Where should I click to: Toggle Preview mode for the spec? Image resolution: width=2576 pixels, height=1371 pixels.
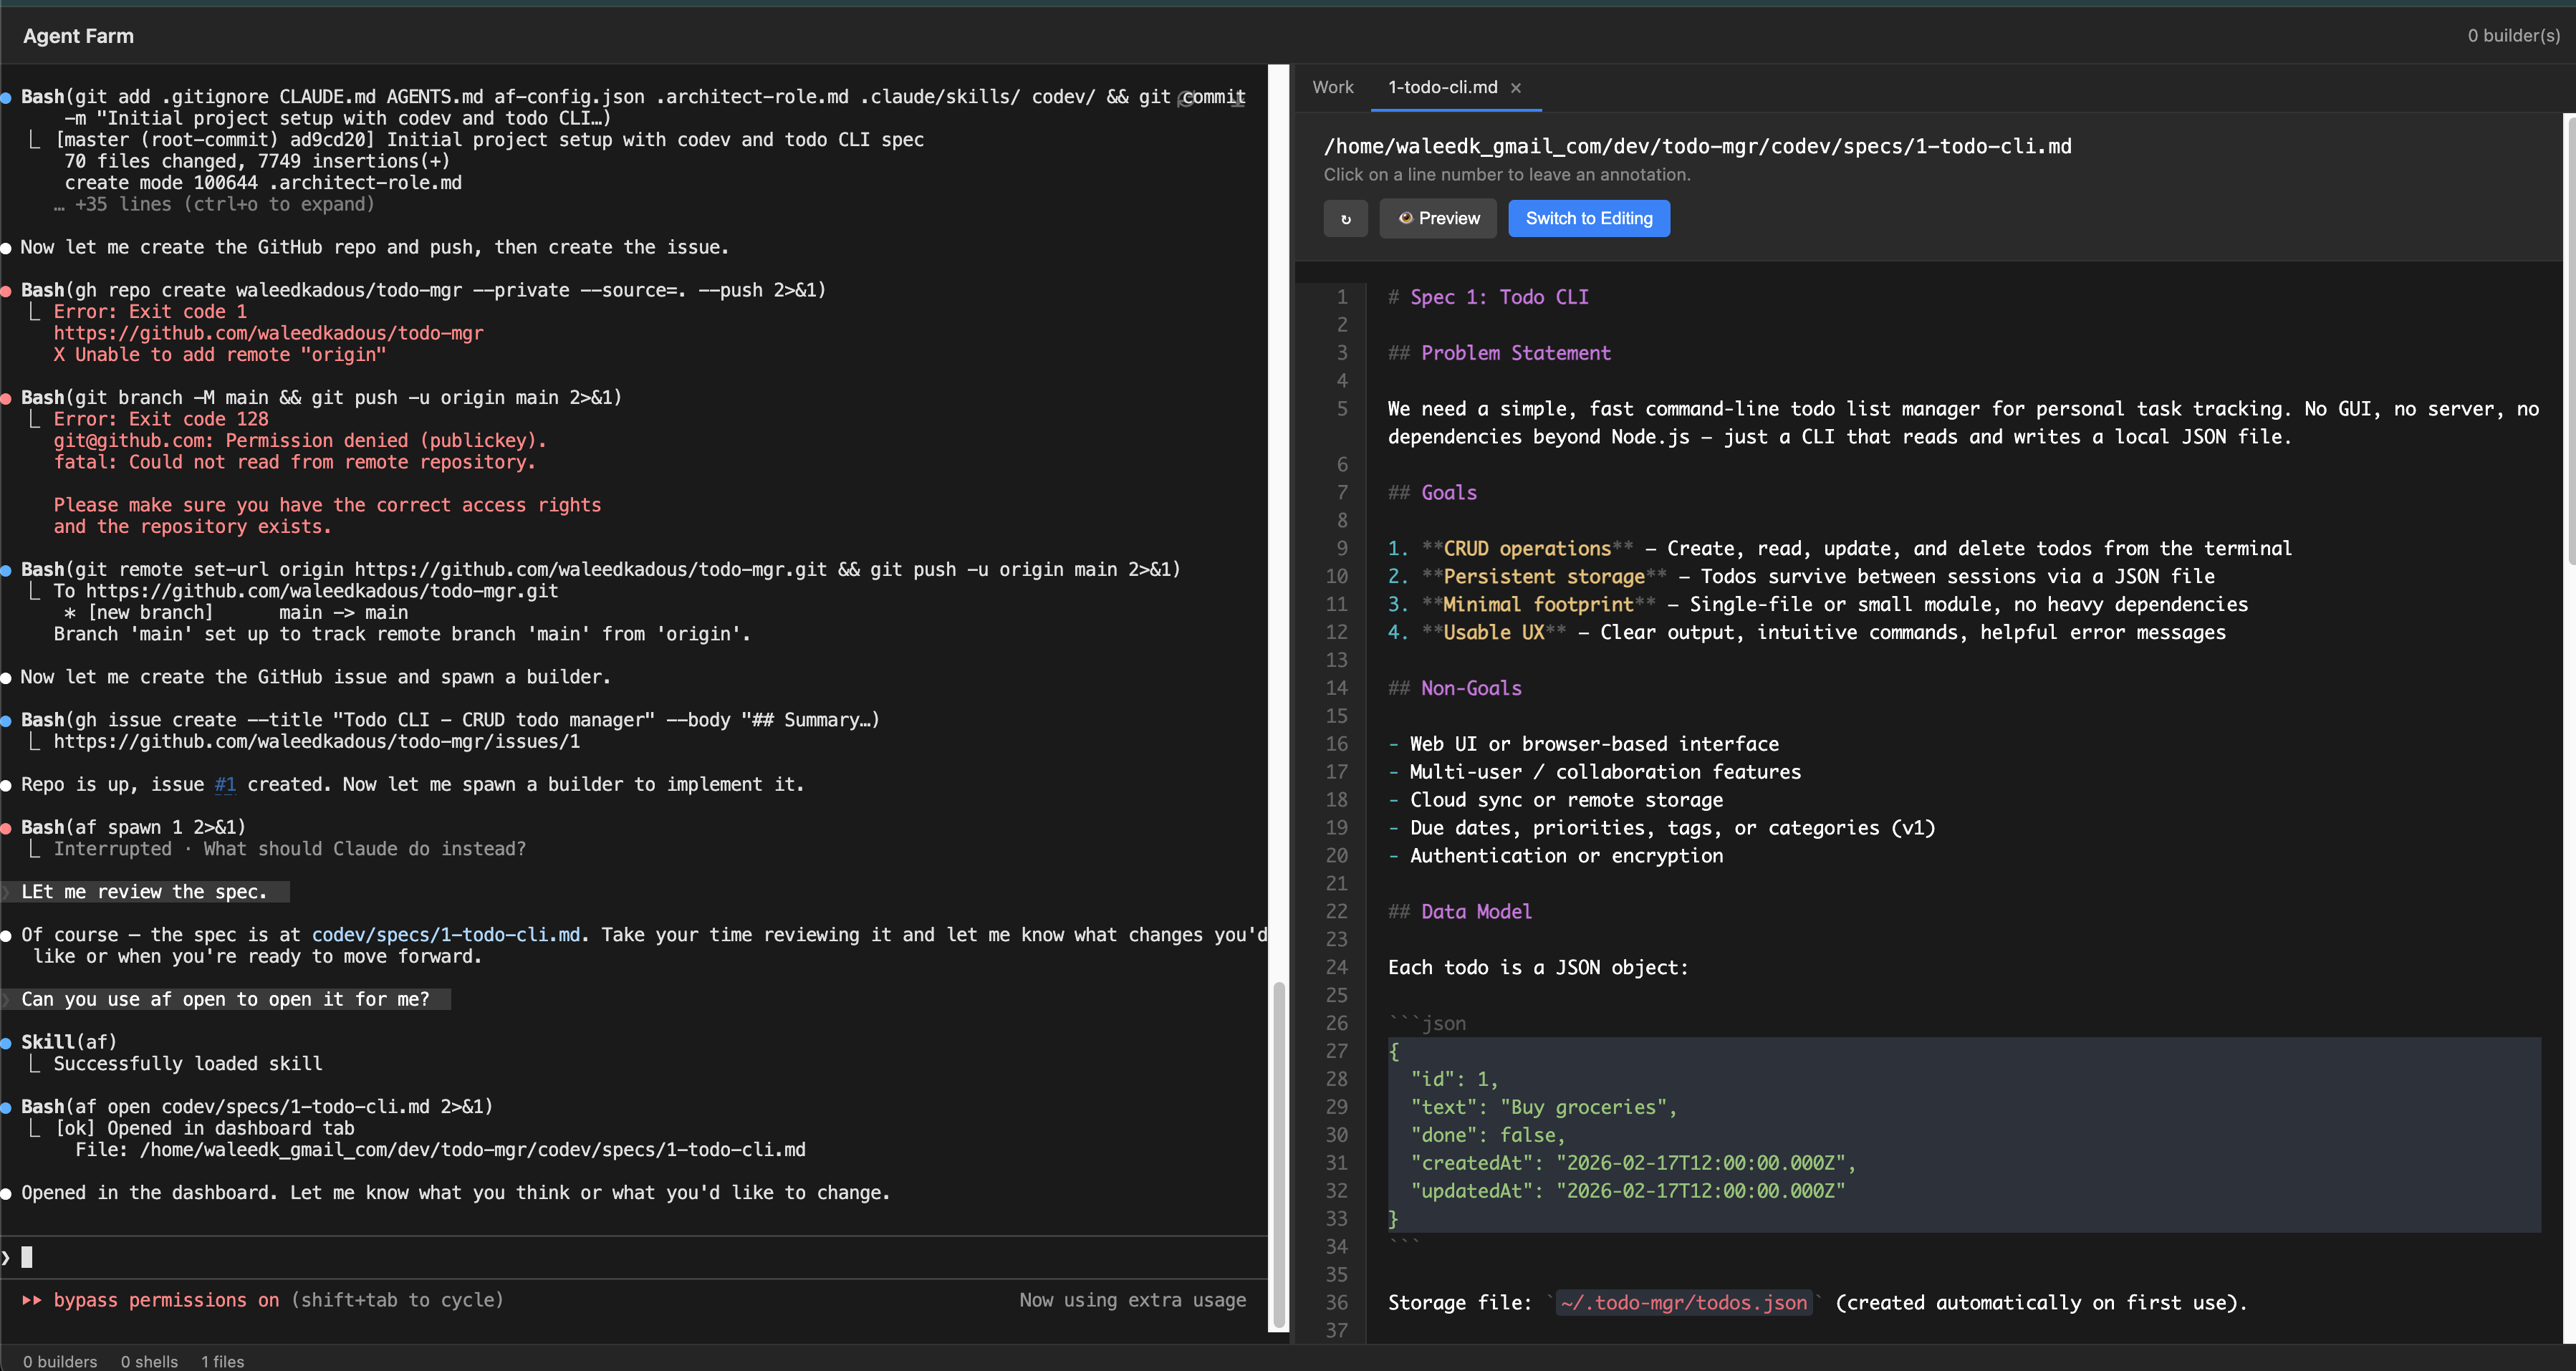pyautogui.click(x=1438, y=218)
